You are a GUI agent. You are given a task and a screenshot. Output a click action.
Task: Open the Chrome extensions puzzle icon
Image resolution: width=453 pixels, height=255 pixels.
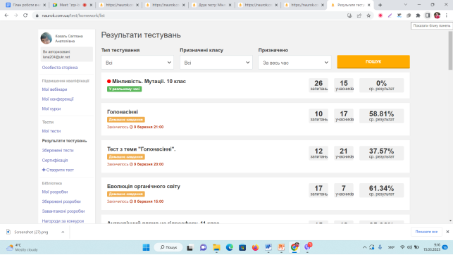418,15
